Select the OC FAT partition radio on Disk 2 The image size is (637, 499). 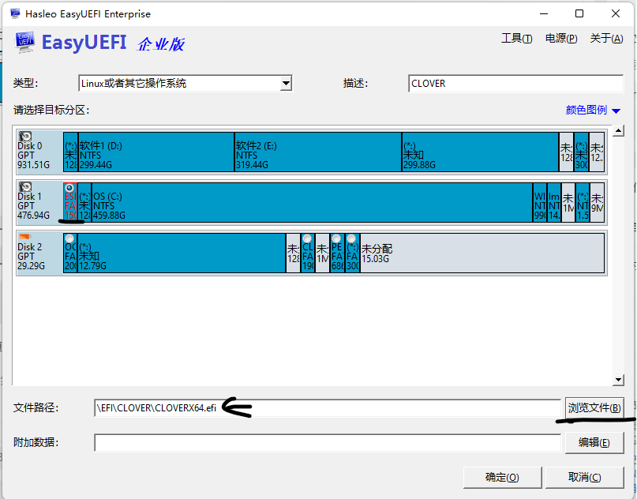click(x=69, y=238)
